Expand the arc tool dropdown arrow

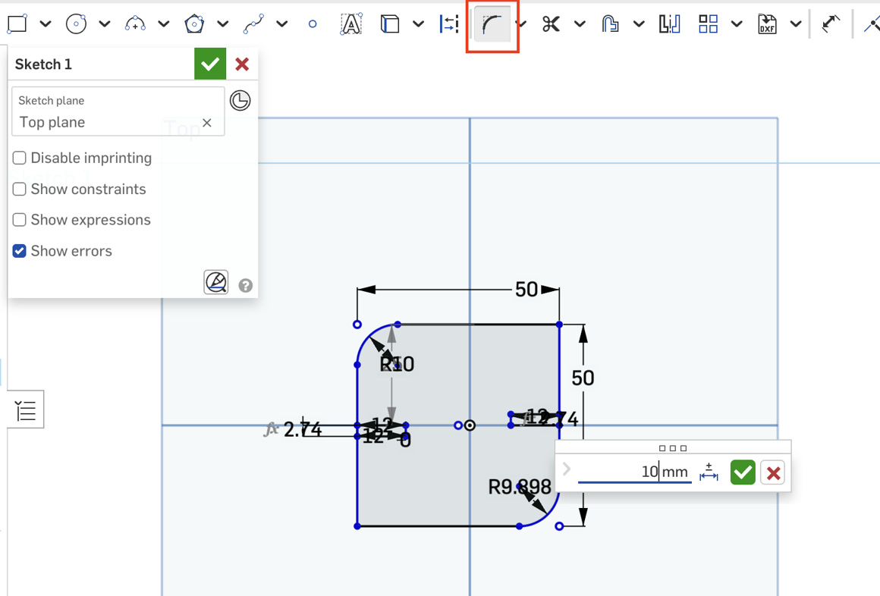(163, 24)
